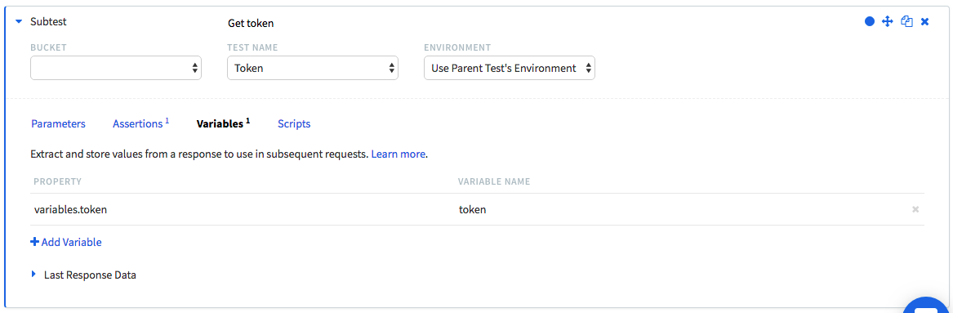The width and height of the screenshot is (953, 313).
Task: Switch to the Assertions tab
Action: 140,123
